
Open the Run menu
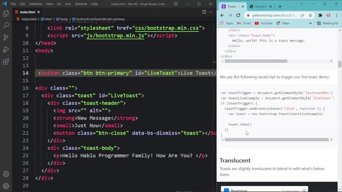pos(68,4)
